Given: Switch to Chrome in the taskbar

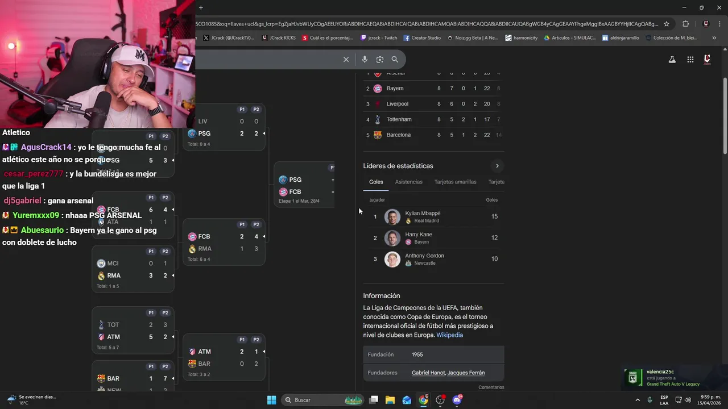Looking at the screenshot, I should (424, 400).
